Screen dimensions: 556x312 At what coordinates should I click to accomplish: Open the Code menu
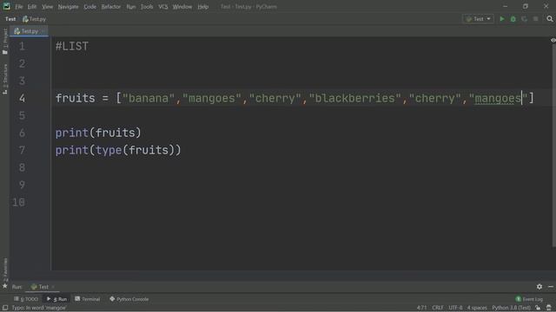point(89,7)
